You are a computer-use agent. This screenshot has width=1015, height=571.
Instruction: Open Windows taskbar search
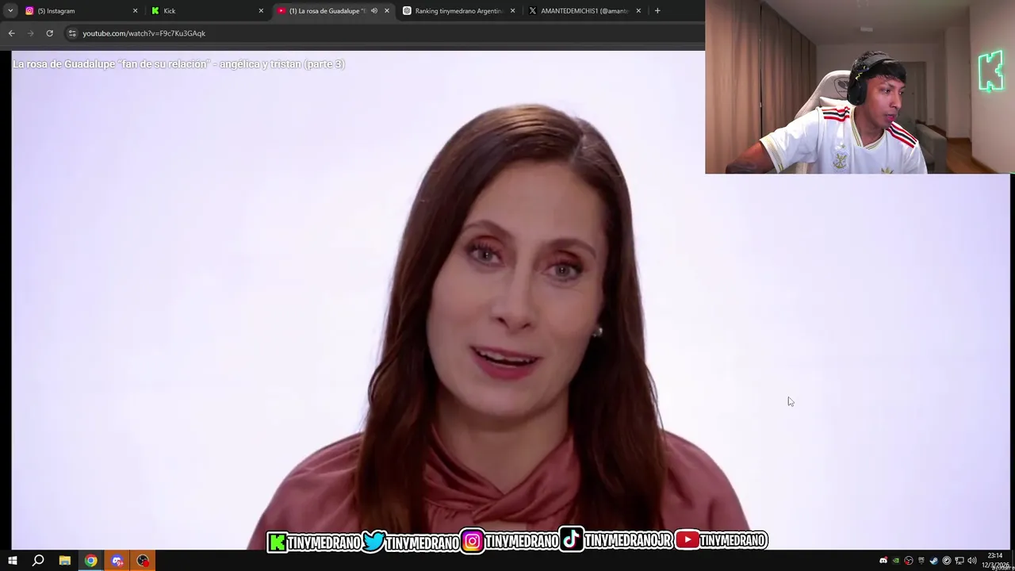[x=38, y=561]
